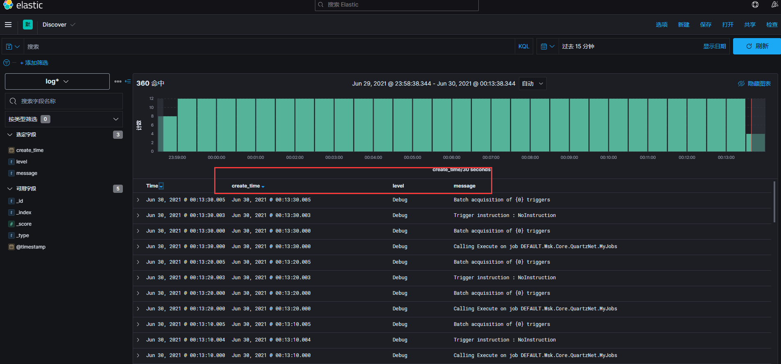The image size is (781, 364).
Task: Hide the chart via eye icon
Action: [x=741, y=84]
